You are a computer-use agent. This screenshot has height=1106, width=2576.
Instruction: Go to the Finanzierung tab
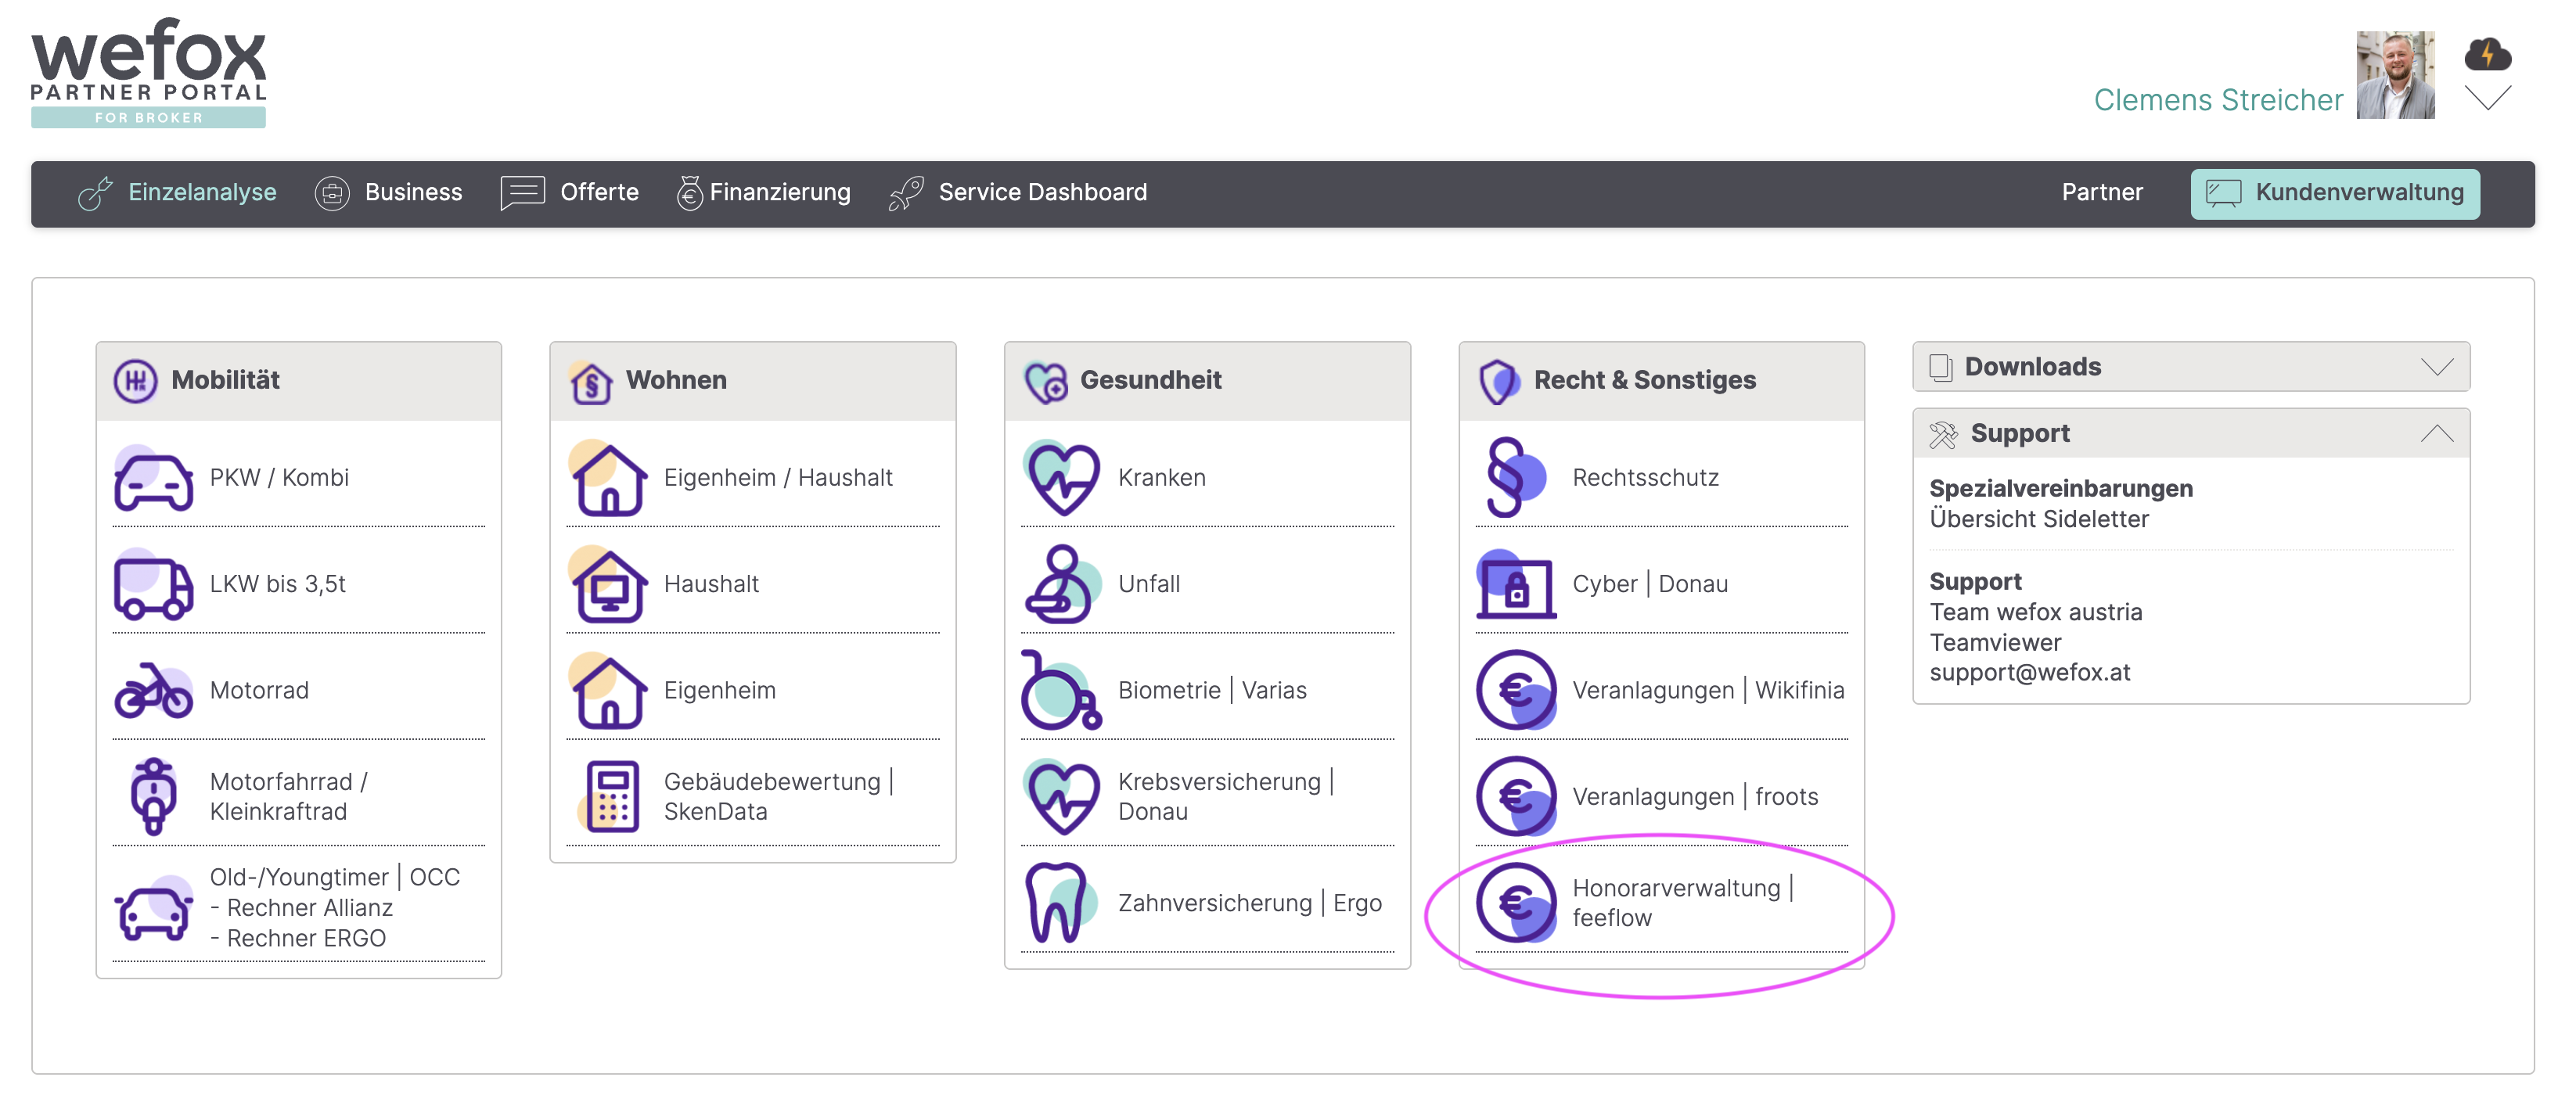tap(764, 192)
